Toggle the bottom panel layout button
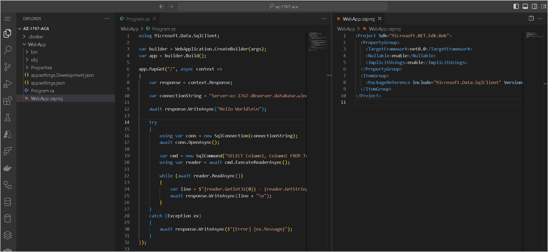 click(525, 6)
